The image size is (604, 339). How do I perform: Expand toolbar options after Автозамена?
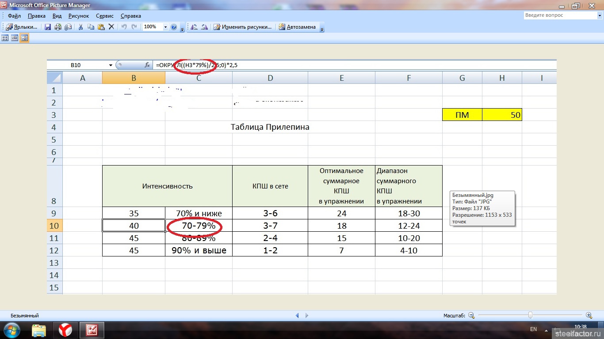pos(322,28)
